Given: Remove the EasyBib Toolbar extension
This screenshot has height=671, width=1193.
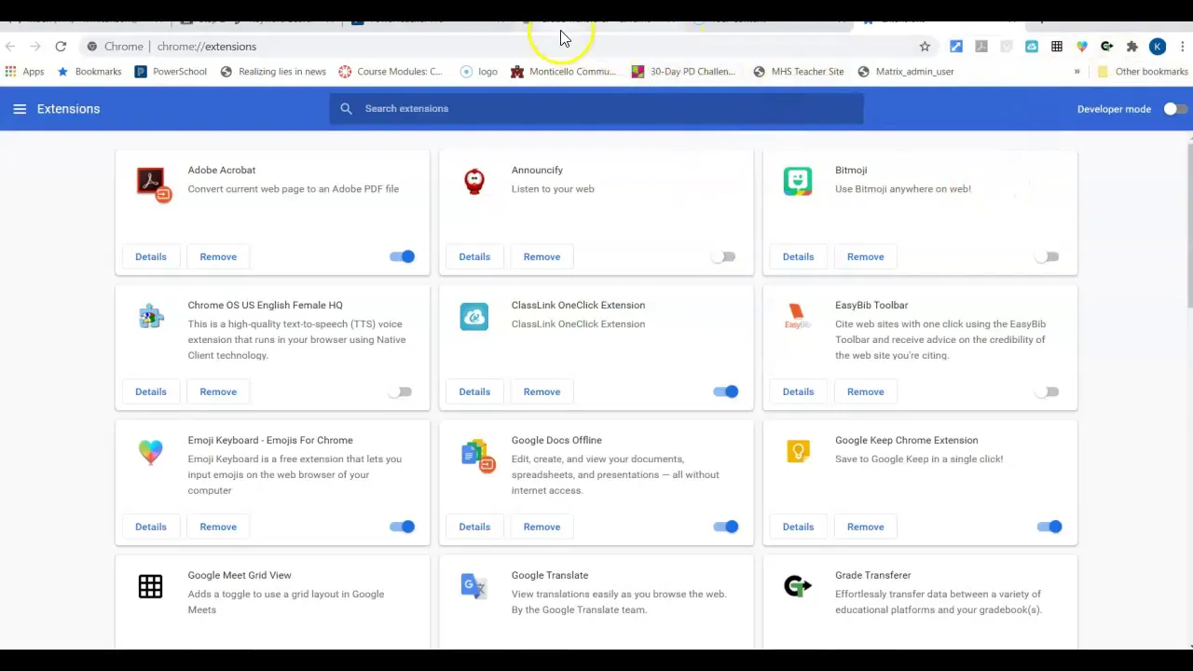Looking at the screenshot, I should pos(865,391).
